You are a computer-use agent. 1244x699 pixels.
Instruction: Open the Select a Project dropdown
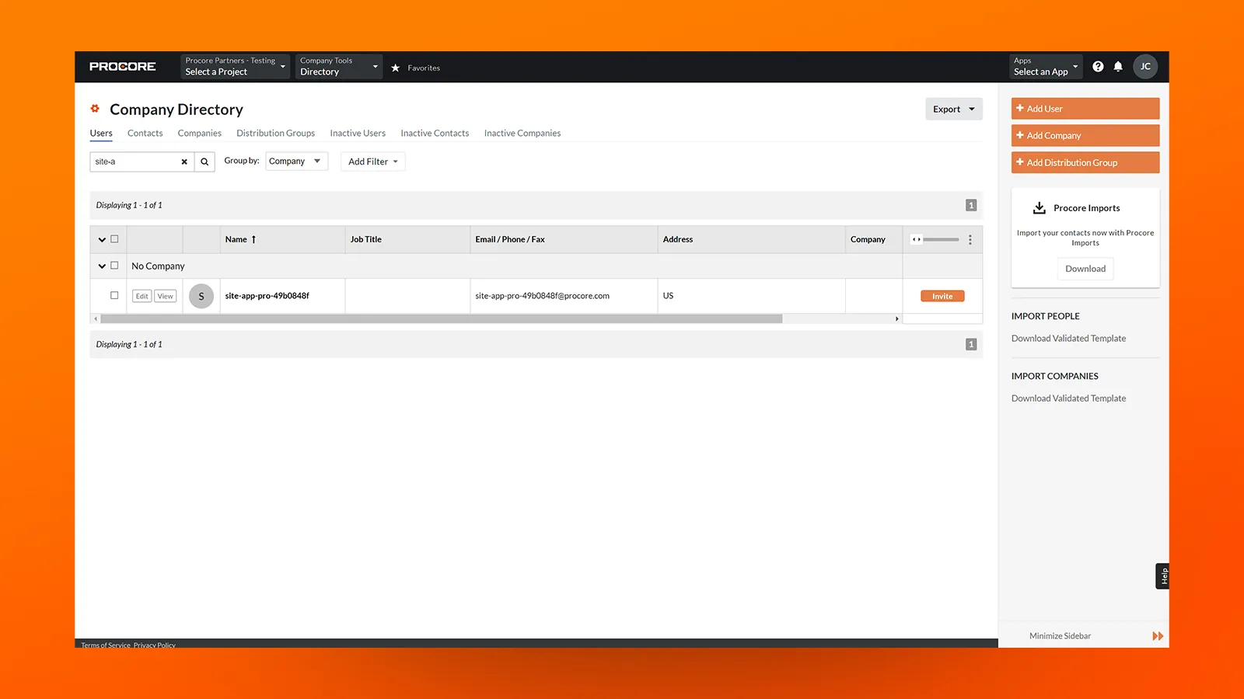pyautogui.click(x=236, y=67)
